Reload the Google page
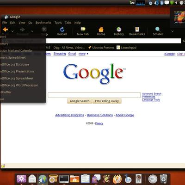The image size is (185, 185). pyautogui.click(x=62, y=31)
